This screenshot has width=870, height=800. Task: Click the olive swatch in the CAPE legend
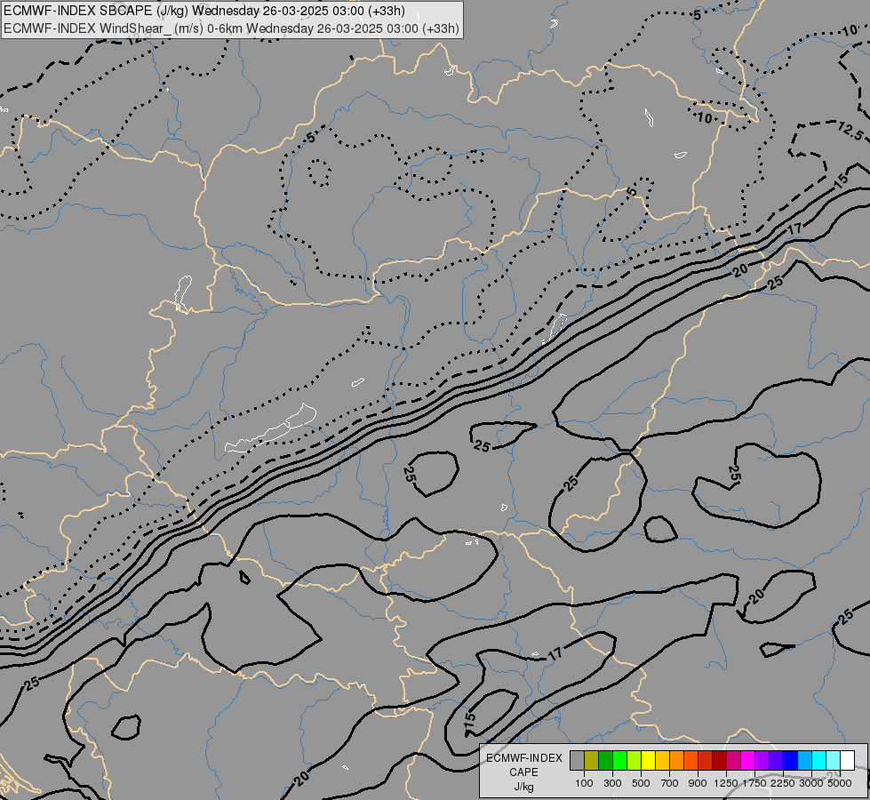click(592, 760)
